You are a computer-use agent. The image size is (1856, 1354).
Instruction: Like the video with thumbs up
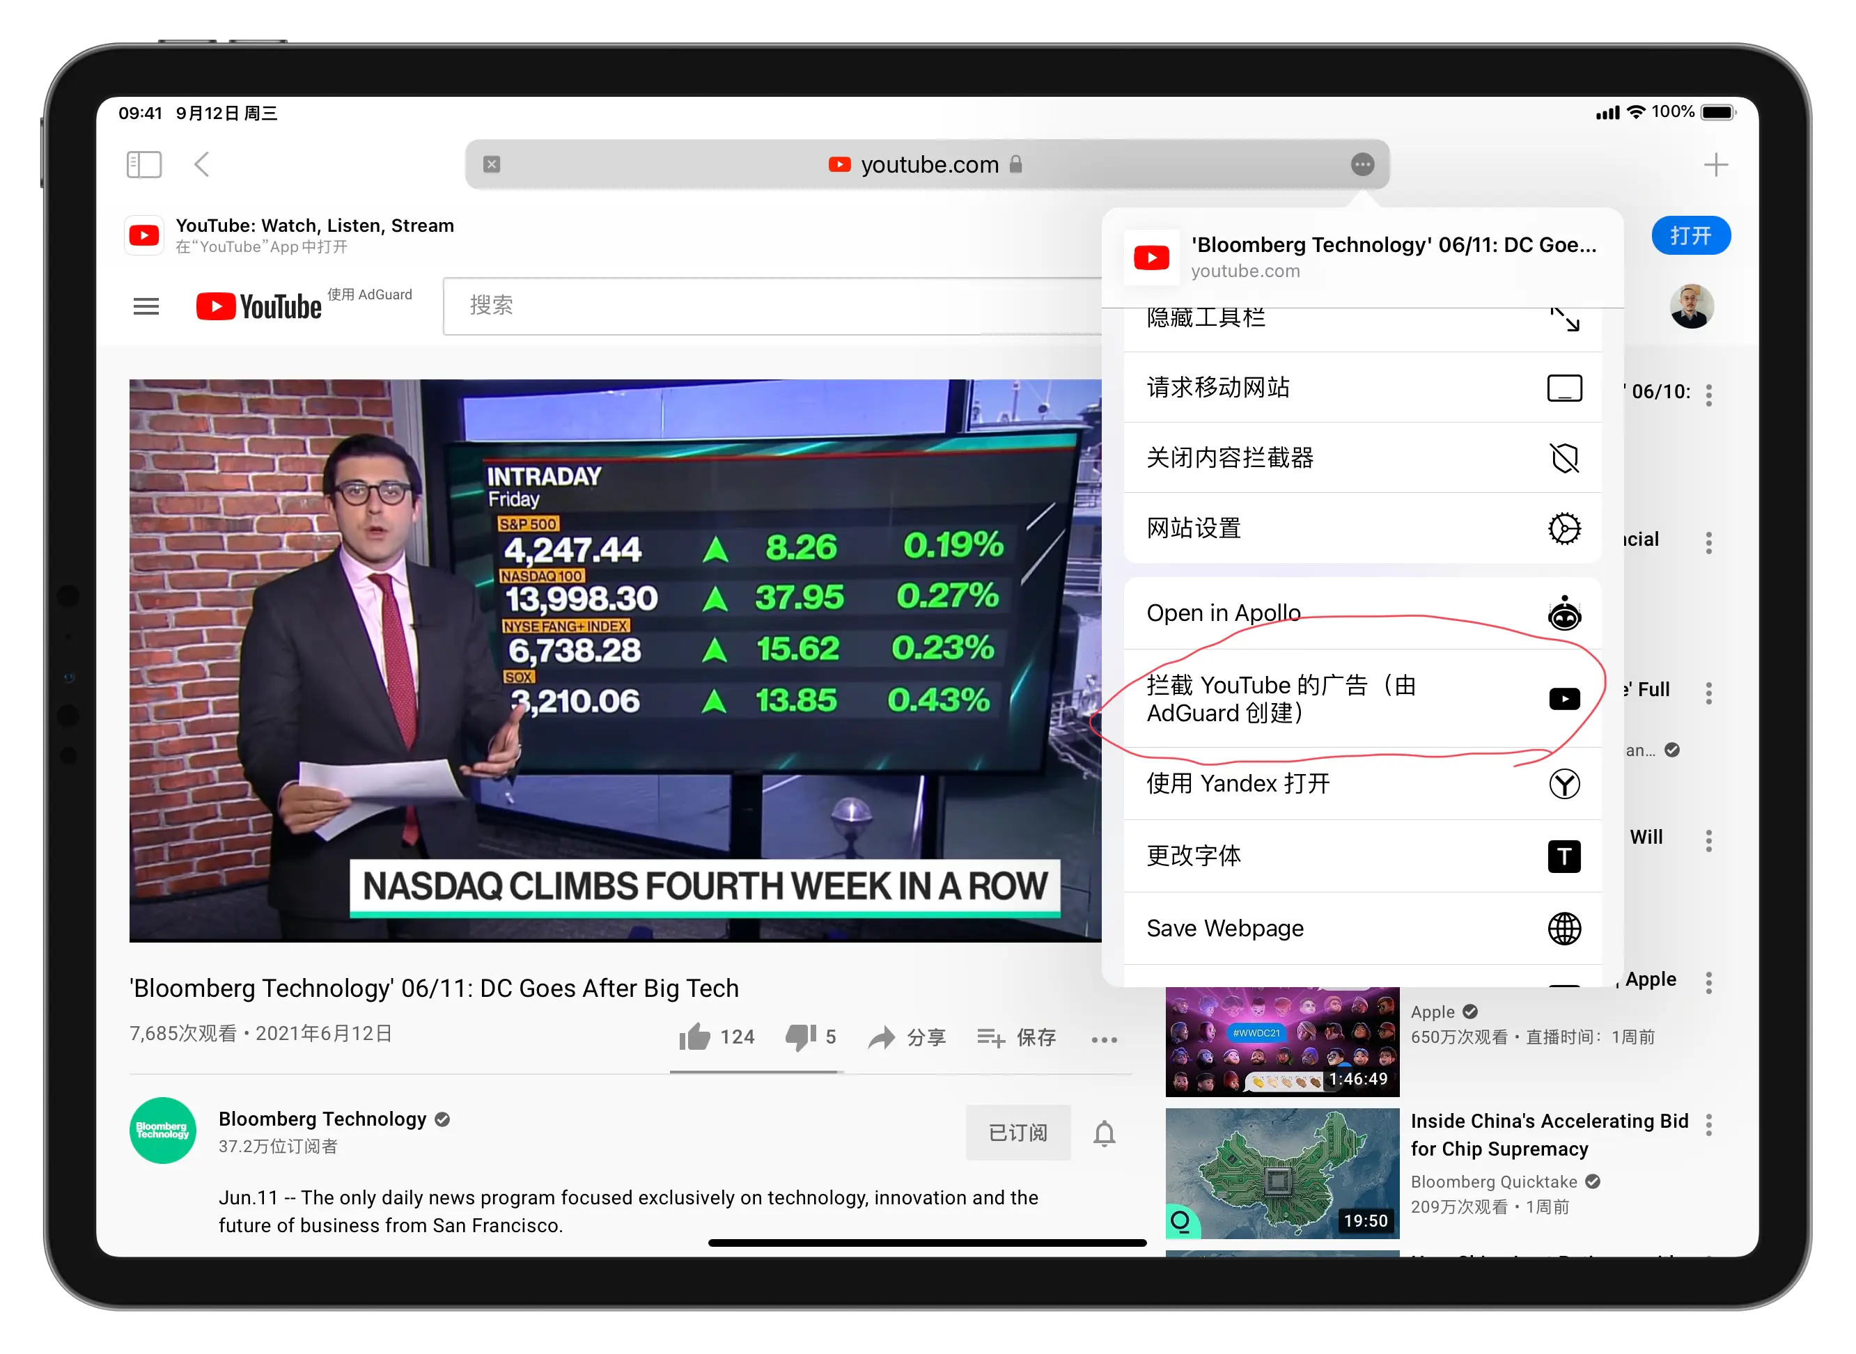point(717,1038)
